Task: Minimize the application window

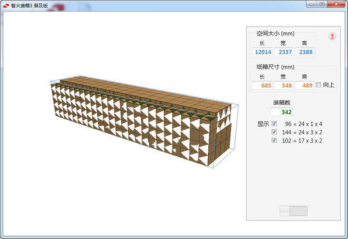Action: point(311,3)
